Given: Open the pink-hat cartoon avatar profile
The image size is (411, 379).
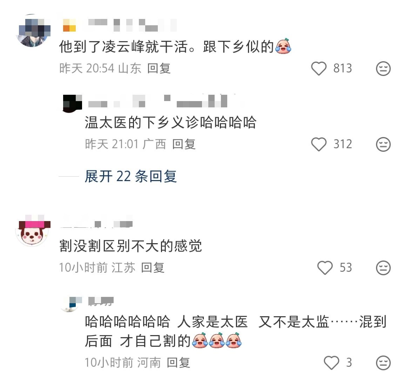Looking at the screenshot, I should click(x=33, y=230).
